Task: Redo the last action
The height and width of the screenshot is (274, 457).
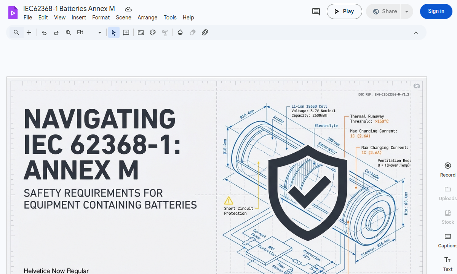Action: click(x=56, y=32)
